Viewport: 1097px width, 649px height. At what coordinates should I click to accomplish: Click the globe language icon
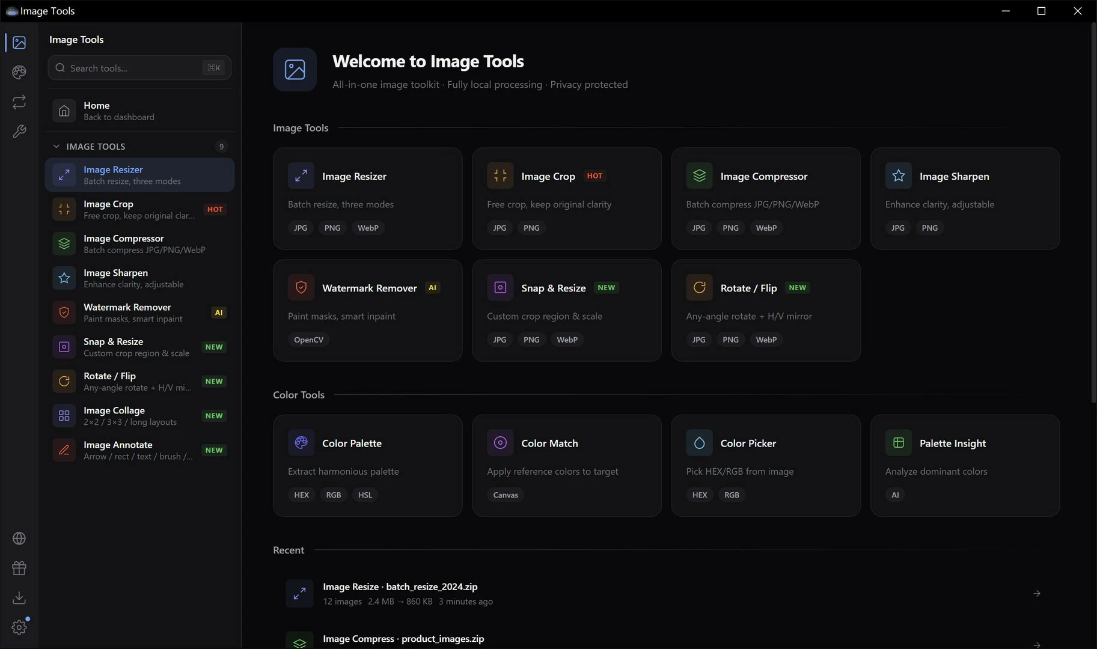(x=19, y=538)
